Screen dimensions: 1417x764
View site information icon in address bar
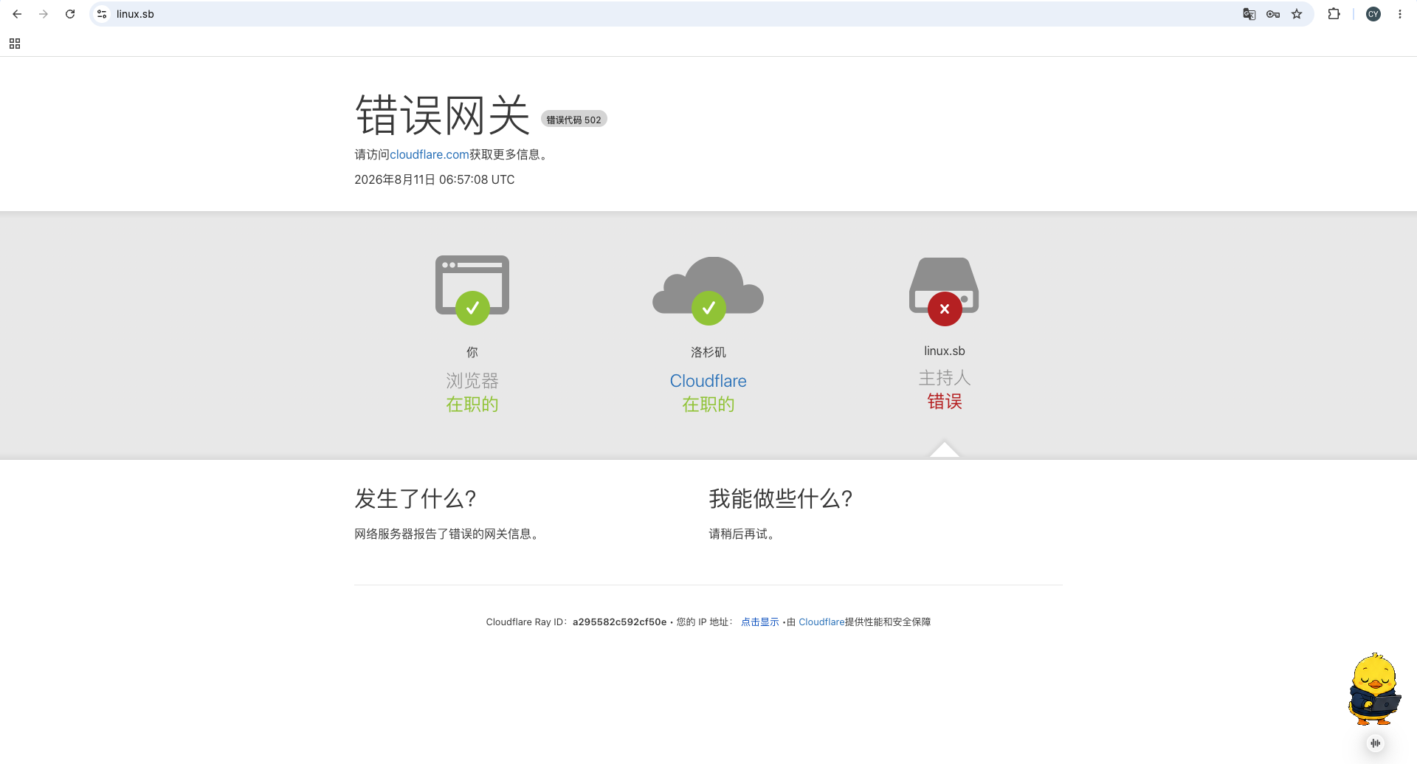[102, 14]
